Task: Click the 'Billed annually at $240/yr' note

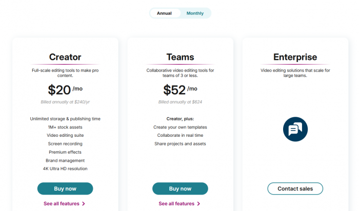Action: click(65, 102)
